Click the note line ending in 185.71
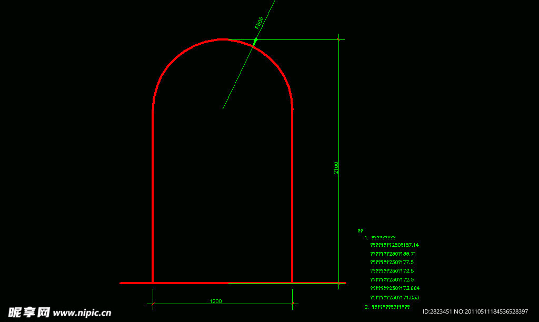Image resolution: width=539 pixels, height=322 pixels. point(394,254)
